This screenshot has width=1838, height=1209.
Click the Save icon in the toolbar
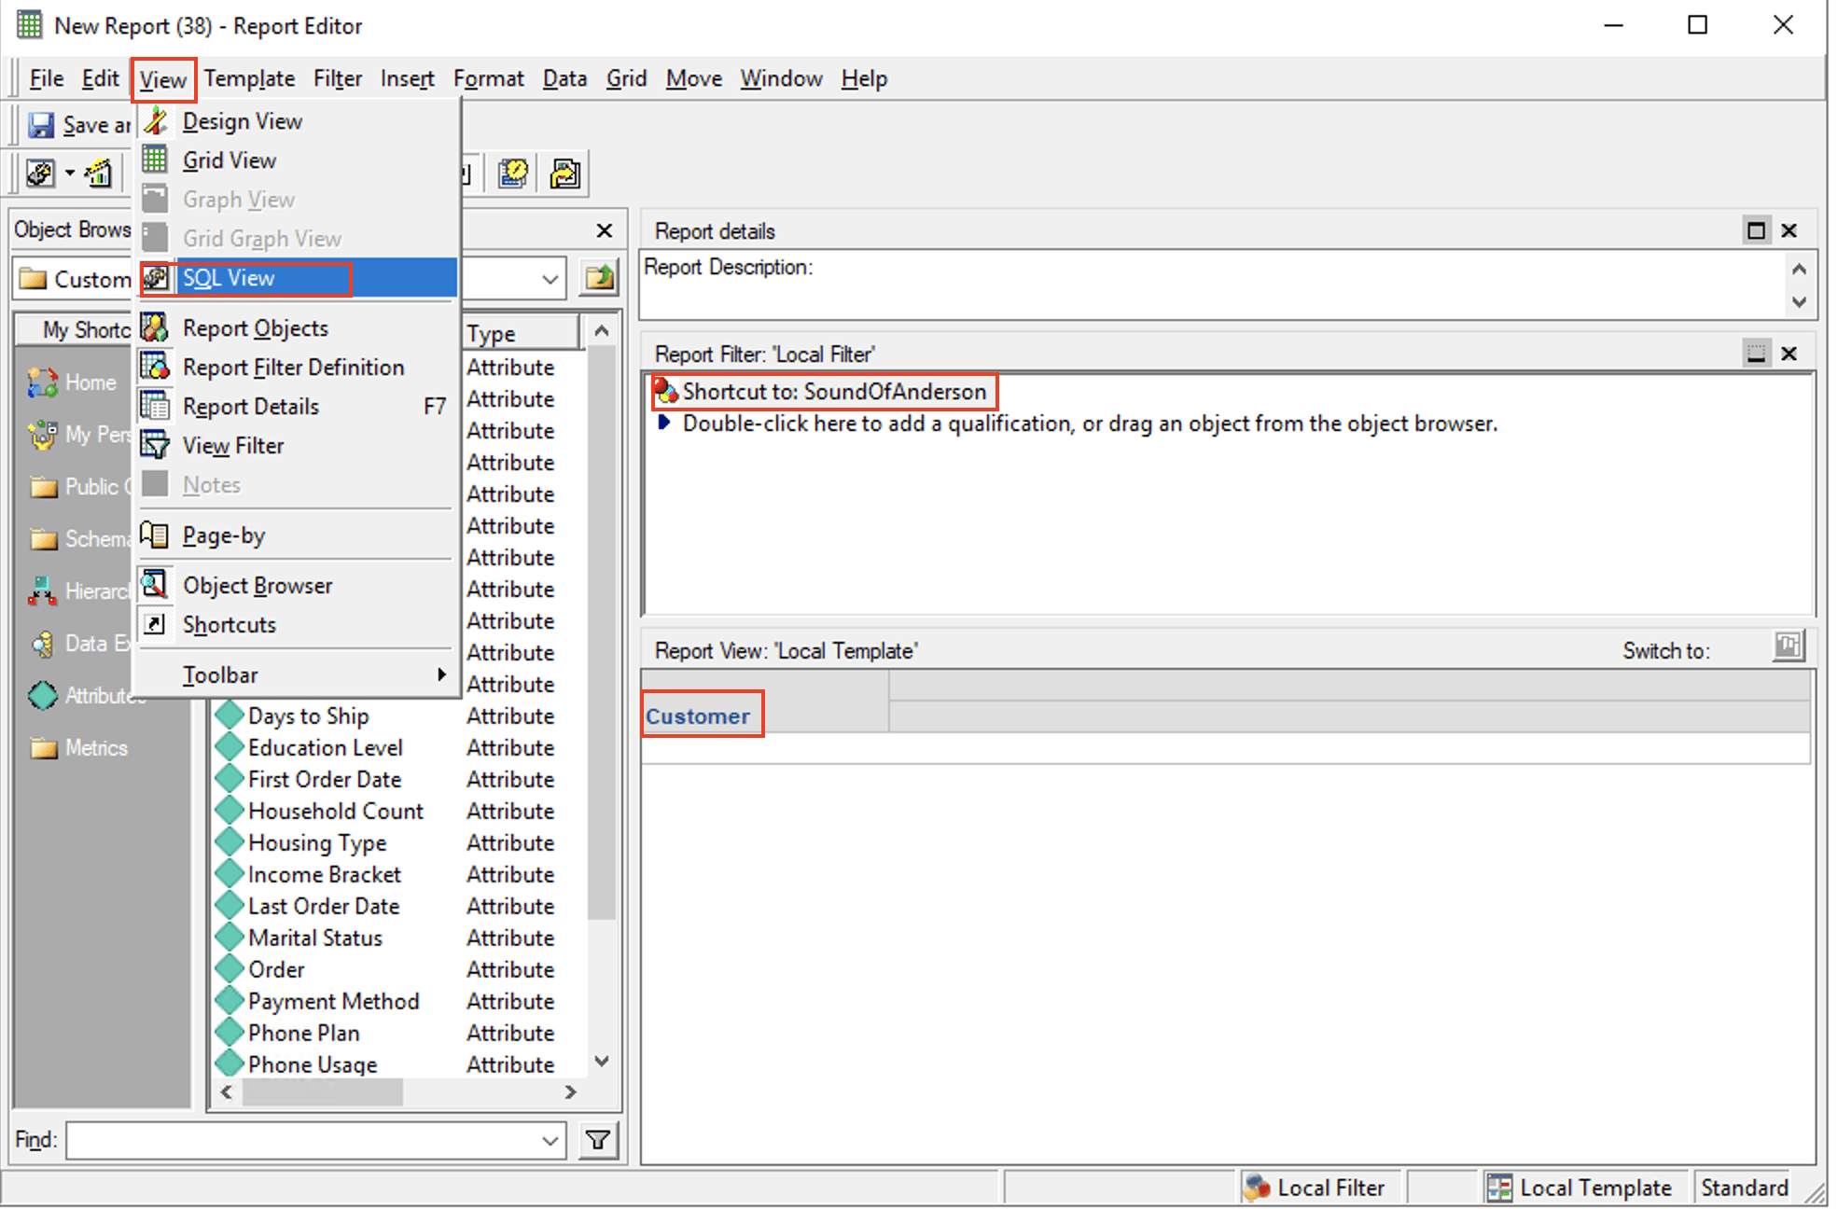click(x=41, y=124)
